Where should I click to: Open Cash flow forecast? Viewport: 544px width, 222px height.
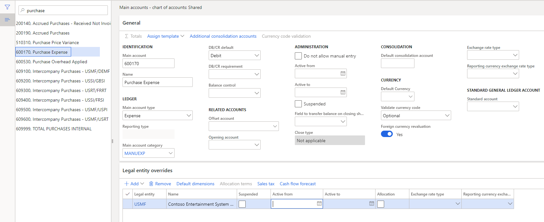click(298, 184)
